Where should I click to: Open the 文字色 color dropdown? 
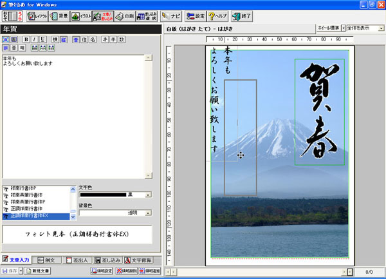pos(148,195)
